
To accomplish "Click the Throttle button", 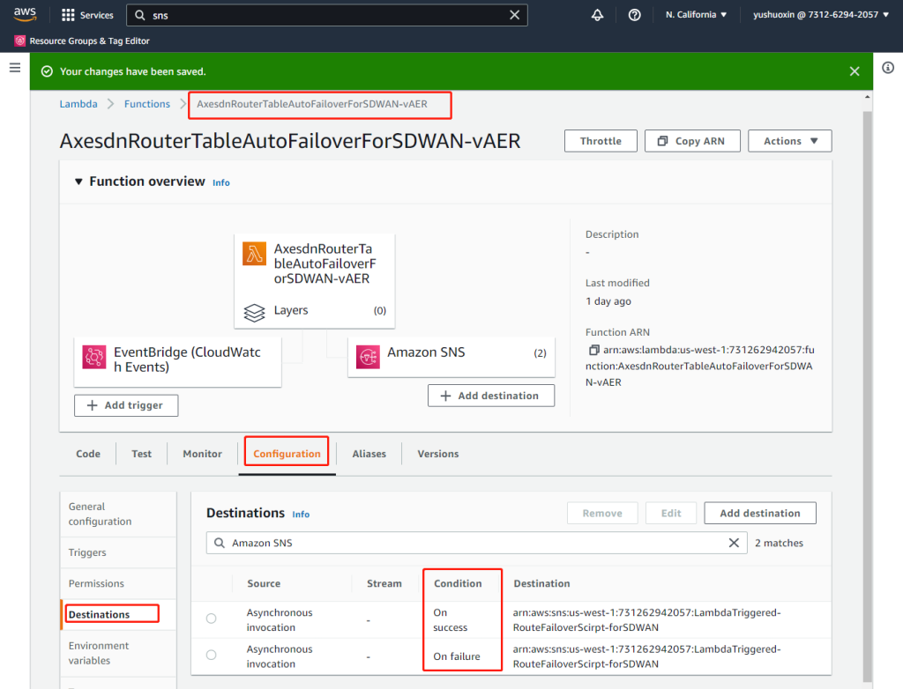I will coord(601,141).
